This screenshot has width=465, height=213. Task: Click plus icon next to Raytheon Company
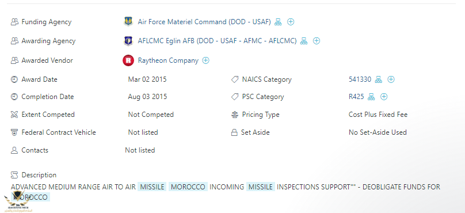coord(205,60)
